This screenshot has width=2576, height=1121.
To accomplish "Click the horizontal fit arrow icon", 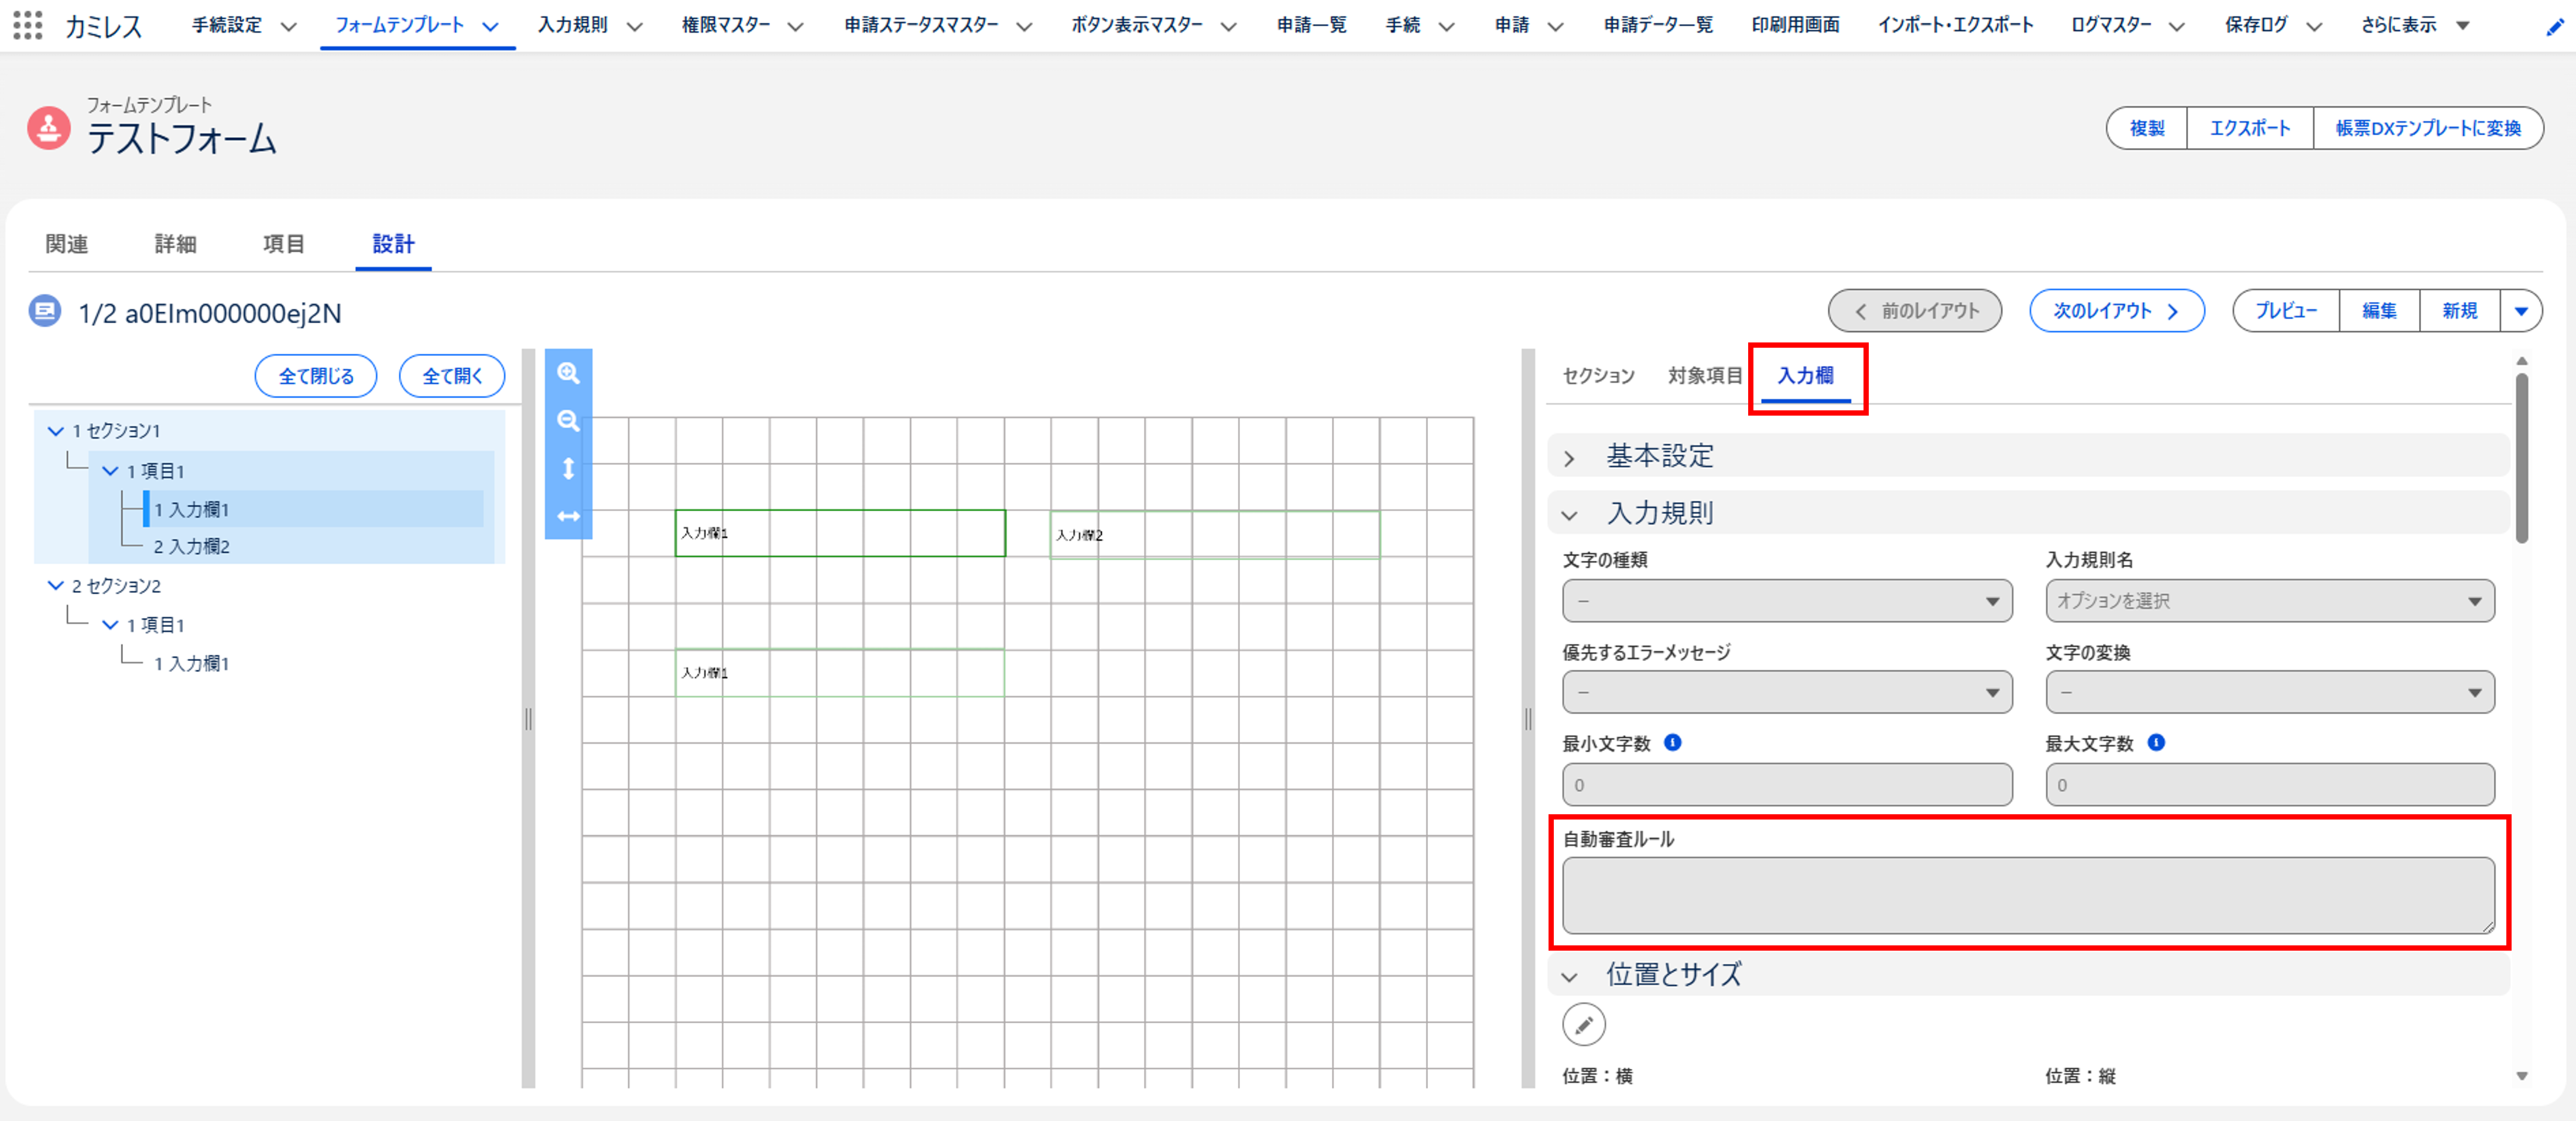I will click(x=568, y=516).
